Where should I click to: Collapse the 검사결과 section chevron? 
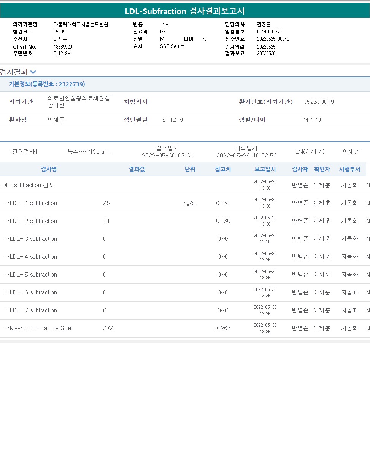click(33, 72)
